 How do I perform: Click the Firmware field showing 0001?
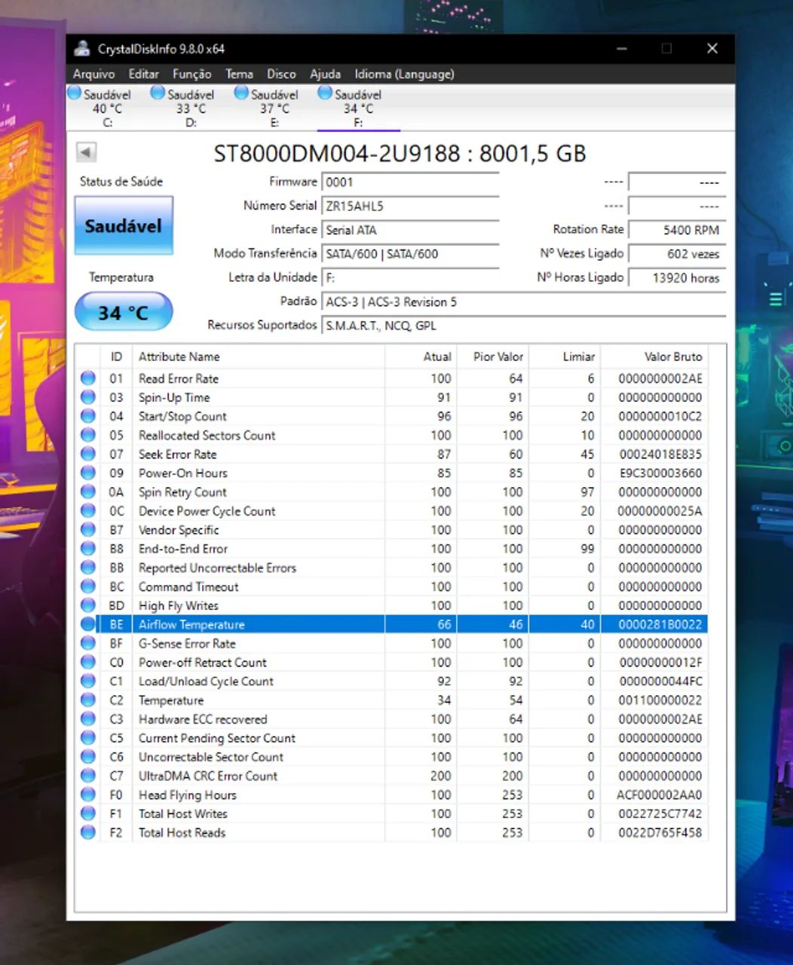(410, 182)
